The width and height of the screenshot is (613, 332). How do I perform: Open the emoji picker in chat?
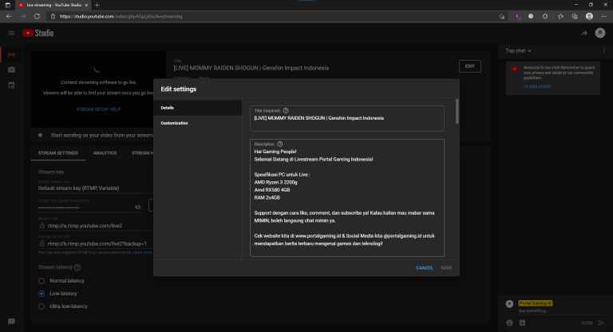(509, 322)
